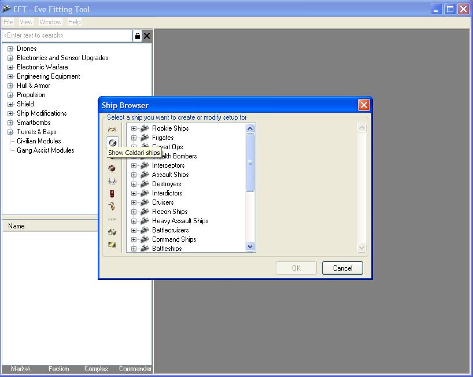The height and width of the screenshot is (377, 473).
Task: Click the ship icon beside Interceptors
Action: pyautogui.click(x=145, y=165)
